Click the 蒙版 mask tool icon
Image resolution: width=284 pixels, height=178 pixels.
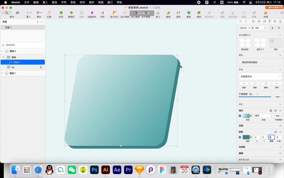(189, 13)
